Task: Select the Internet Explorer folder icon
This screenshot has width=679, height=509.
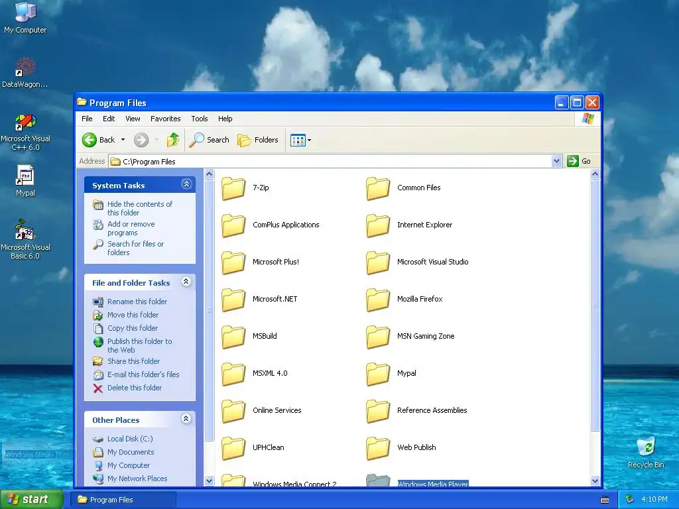Action: click(377, 225)
